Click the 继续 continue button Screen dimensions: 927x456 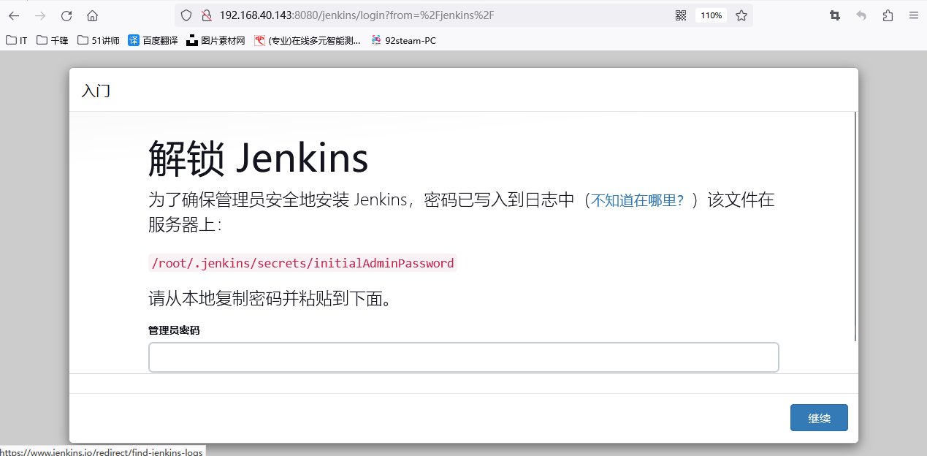pyautogui.click(x=819, y=418)
